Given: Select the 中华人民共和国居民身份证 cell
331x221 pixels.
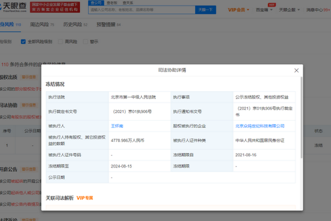Looking at the screenshot, I should tap(259, 141).
